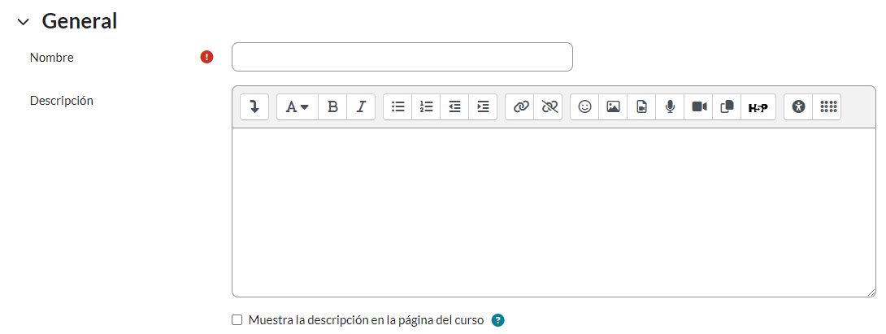Click the Nombre text input field
The height and width of the screenshot is (334, 886).
(402, 57)
